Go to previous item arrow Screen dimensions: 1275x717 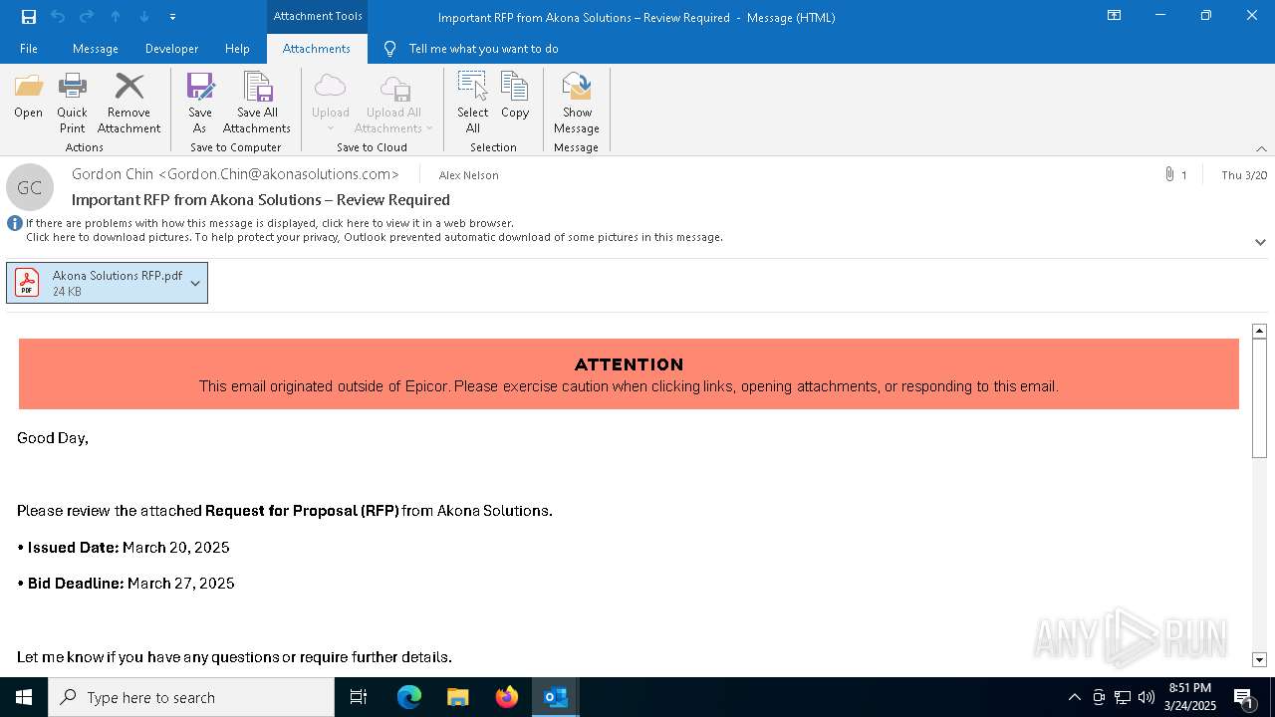click(116, 17)
